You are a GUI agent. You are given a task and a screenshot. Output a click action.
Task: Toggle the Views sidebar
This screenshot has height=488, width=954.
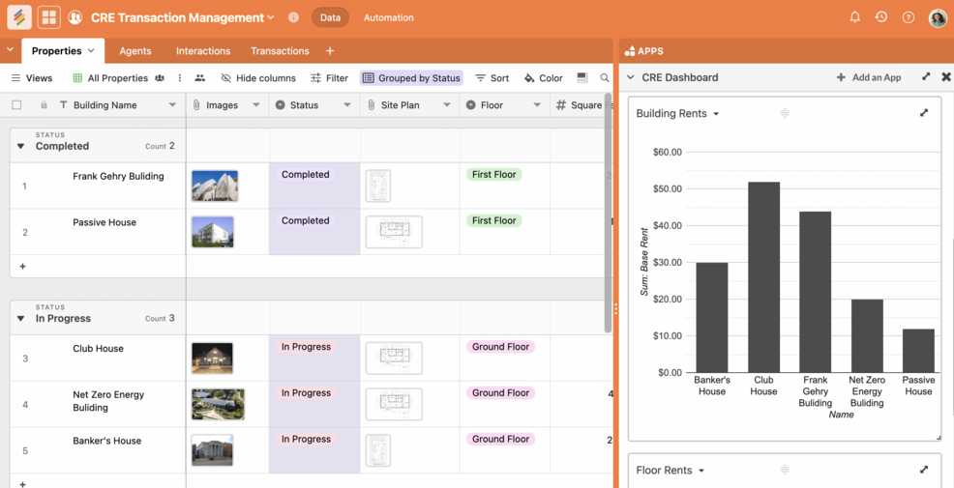[x=32, y=78]
